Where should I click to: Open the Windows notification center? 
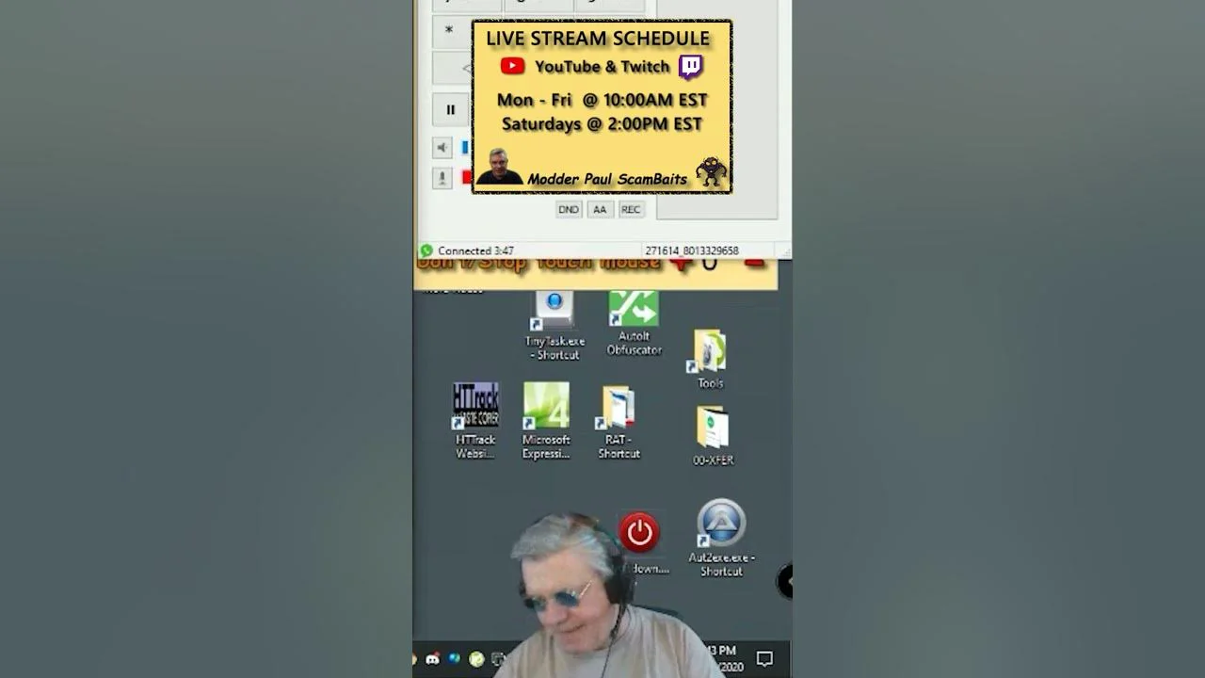tap(764, 659)
